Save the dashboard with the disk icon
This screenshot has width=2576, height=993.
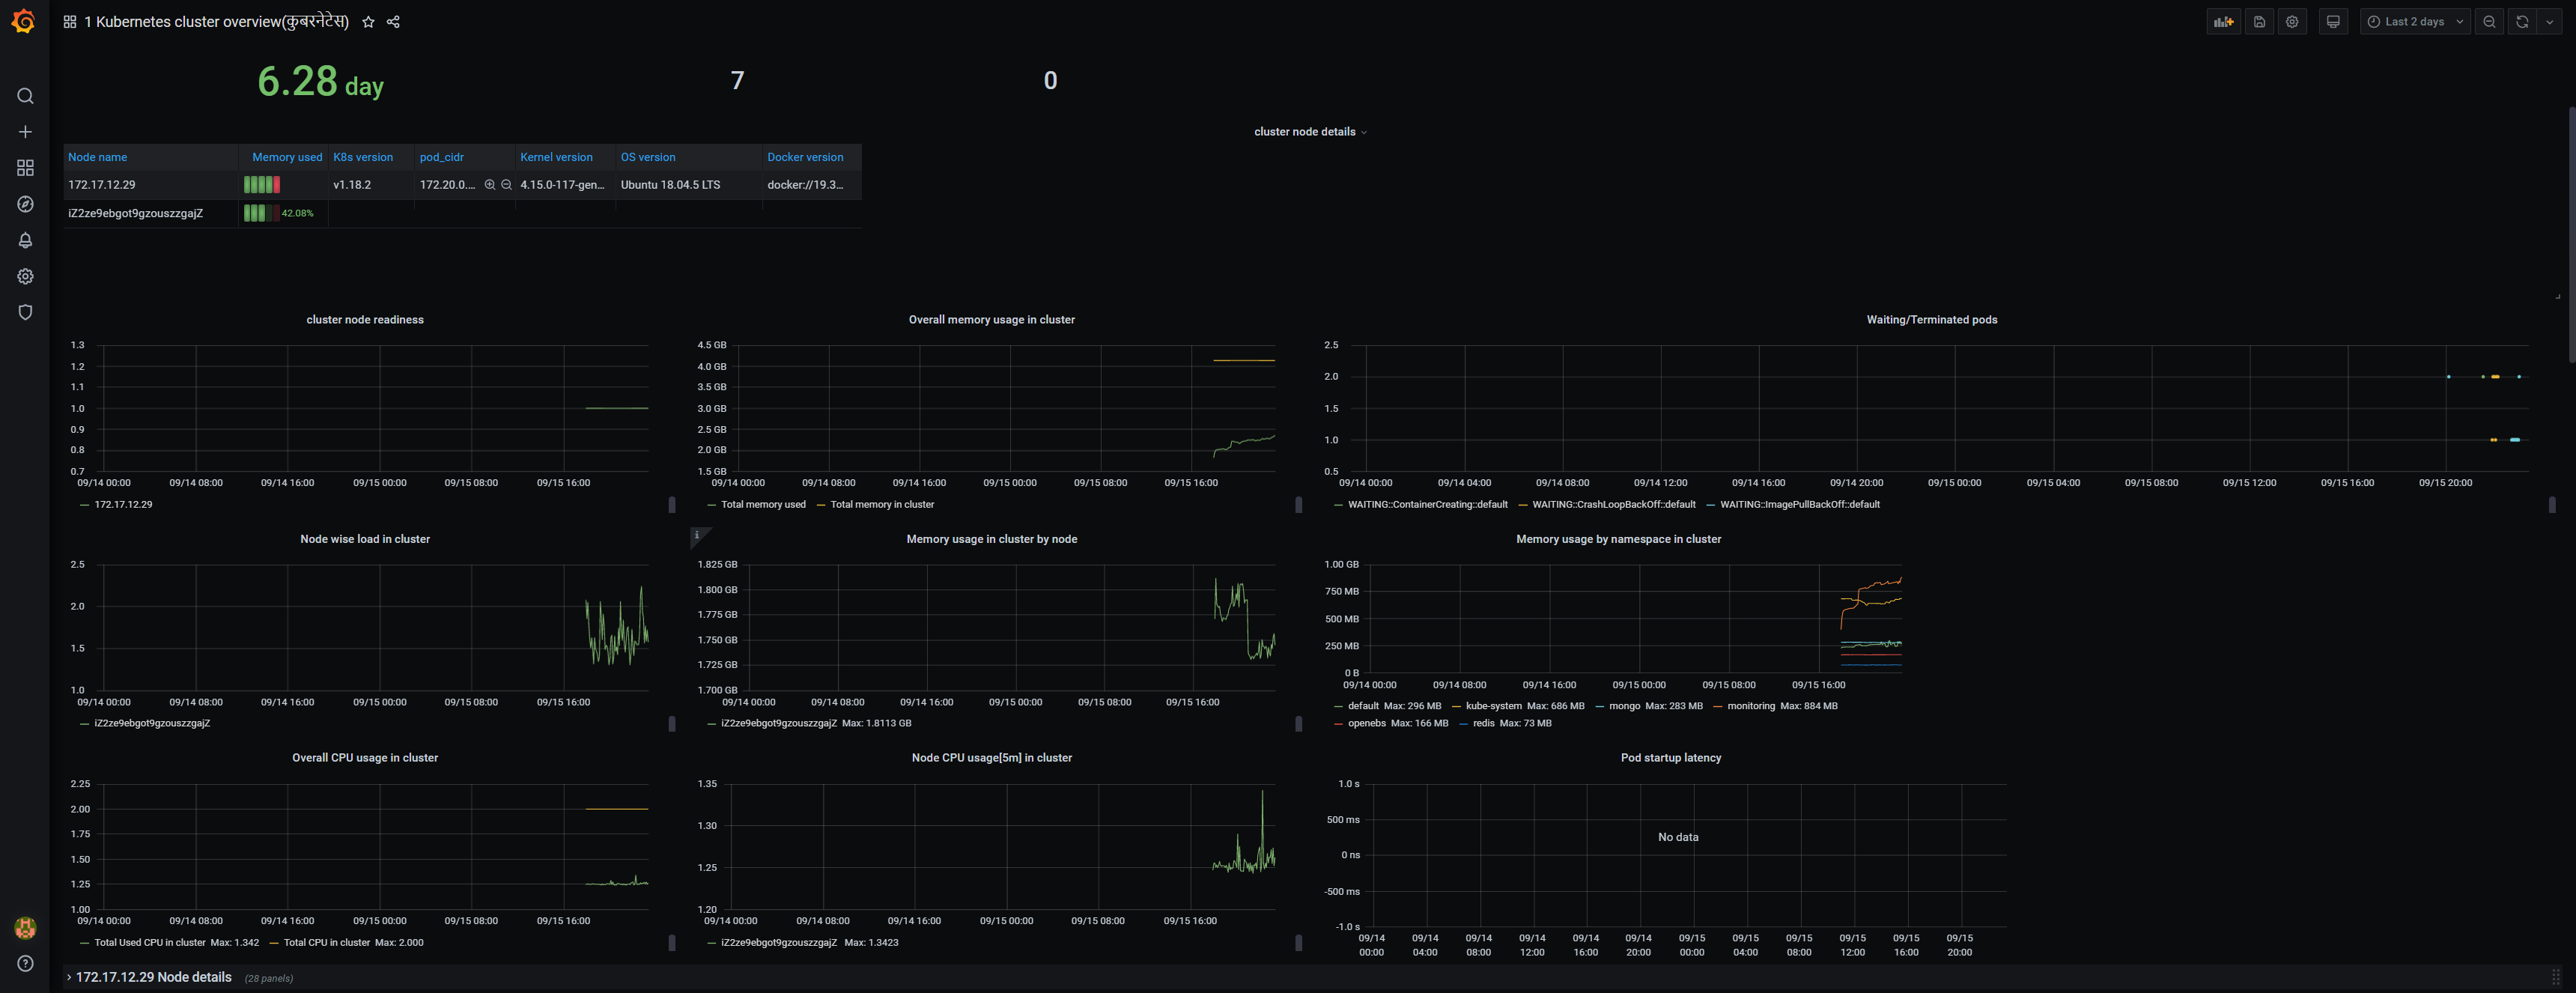(2259, 22)
